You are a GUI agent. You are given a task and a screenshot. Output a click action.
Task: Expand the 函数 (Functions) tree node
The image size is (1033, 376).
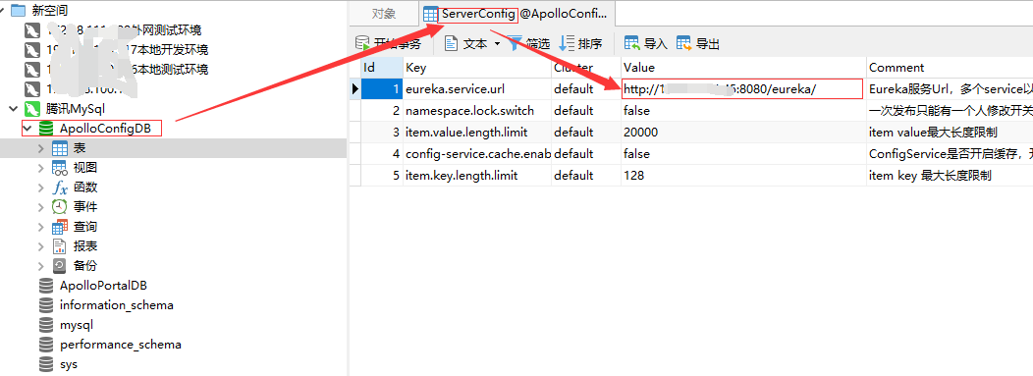point(42,188)
